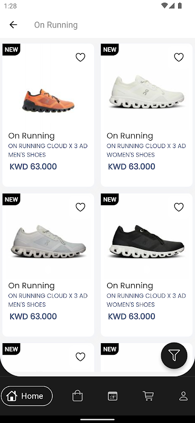195x423 pixels.
Task: Select the grey men's shoes product title
Action: click(48, 300)
